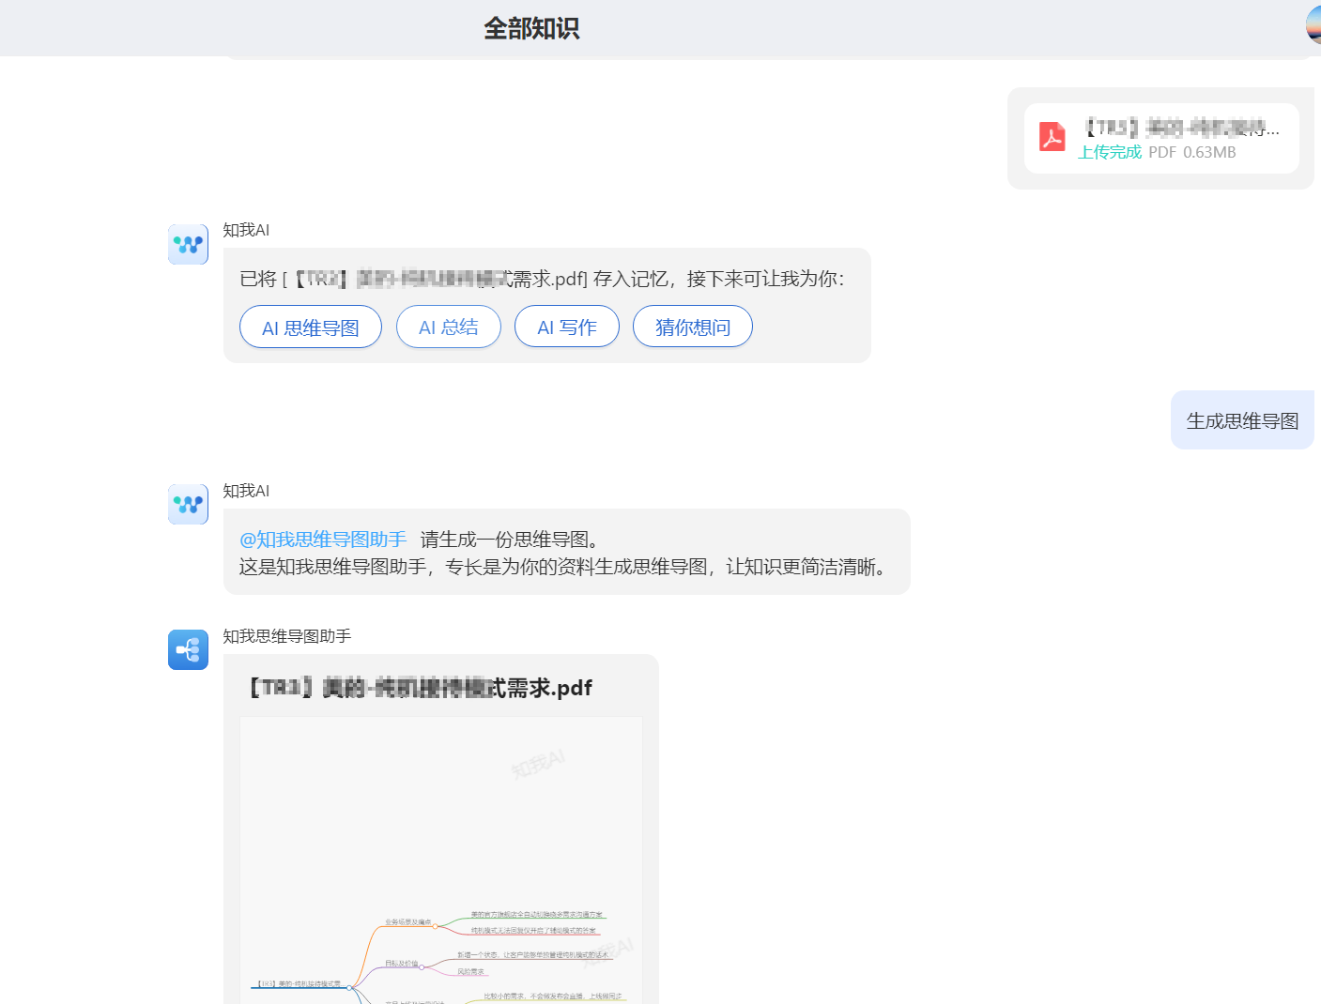Click the 知我思维导图助手 blue avatar icon
The height and width of the screenshot is (1004, 1321).
[x=188, y=649]
